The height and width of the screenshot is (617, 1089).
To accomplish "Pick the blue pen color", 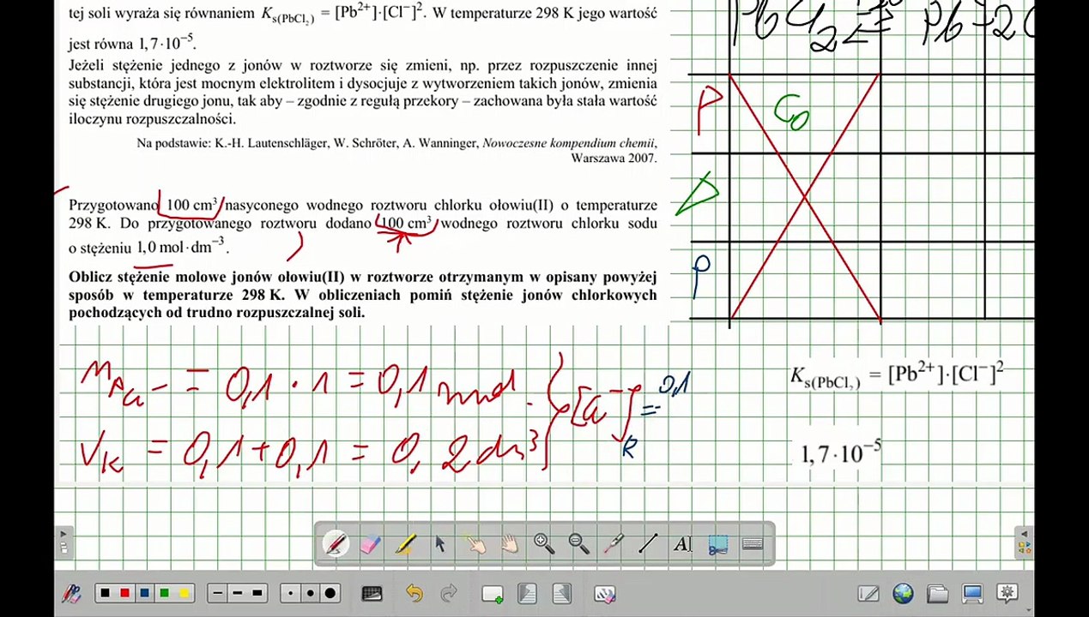I will (144, 593).
